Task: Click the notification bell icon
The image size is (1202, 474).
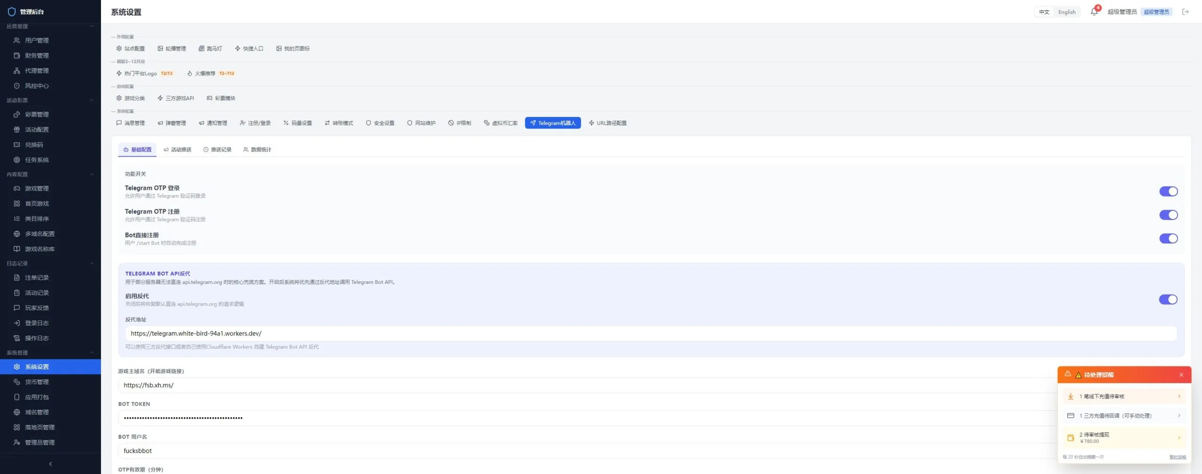Action: click(x=1094, y=12)
